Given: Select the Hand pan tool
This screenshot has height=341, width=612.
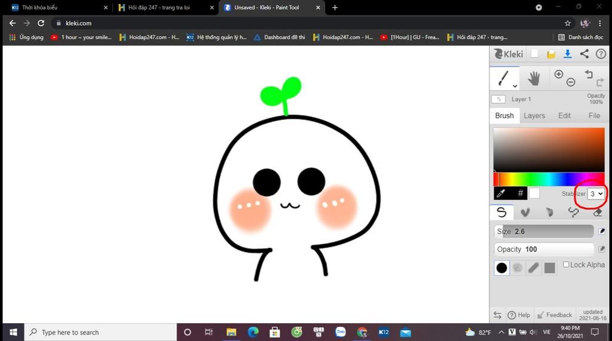Looking at the screenshot, I should pyautogui.click(x=533, y=78).
